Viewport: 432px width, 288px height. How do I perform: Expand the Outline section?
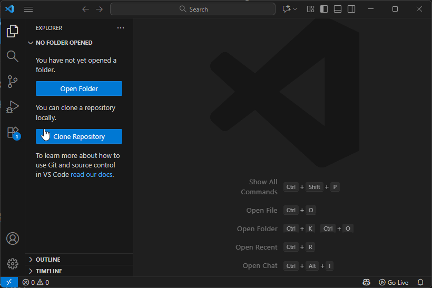(x=79, y=260)
